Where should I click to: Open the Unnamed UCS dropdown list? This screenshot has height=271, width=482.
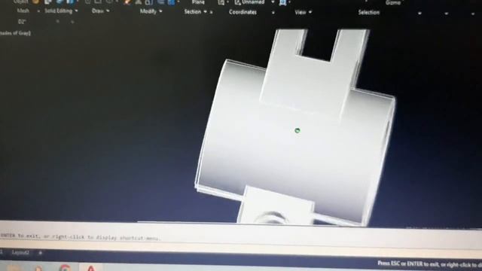coord(273,2)
